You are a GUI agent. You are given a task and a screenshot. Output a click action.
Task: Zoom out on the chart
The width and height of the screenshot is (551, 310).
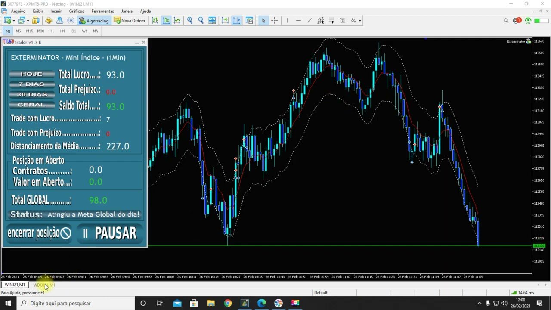tap(201, 20)
